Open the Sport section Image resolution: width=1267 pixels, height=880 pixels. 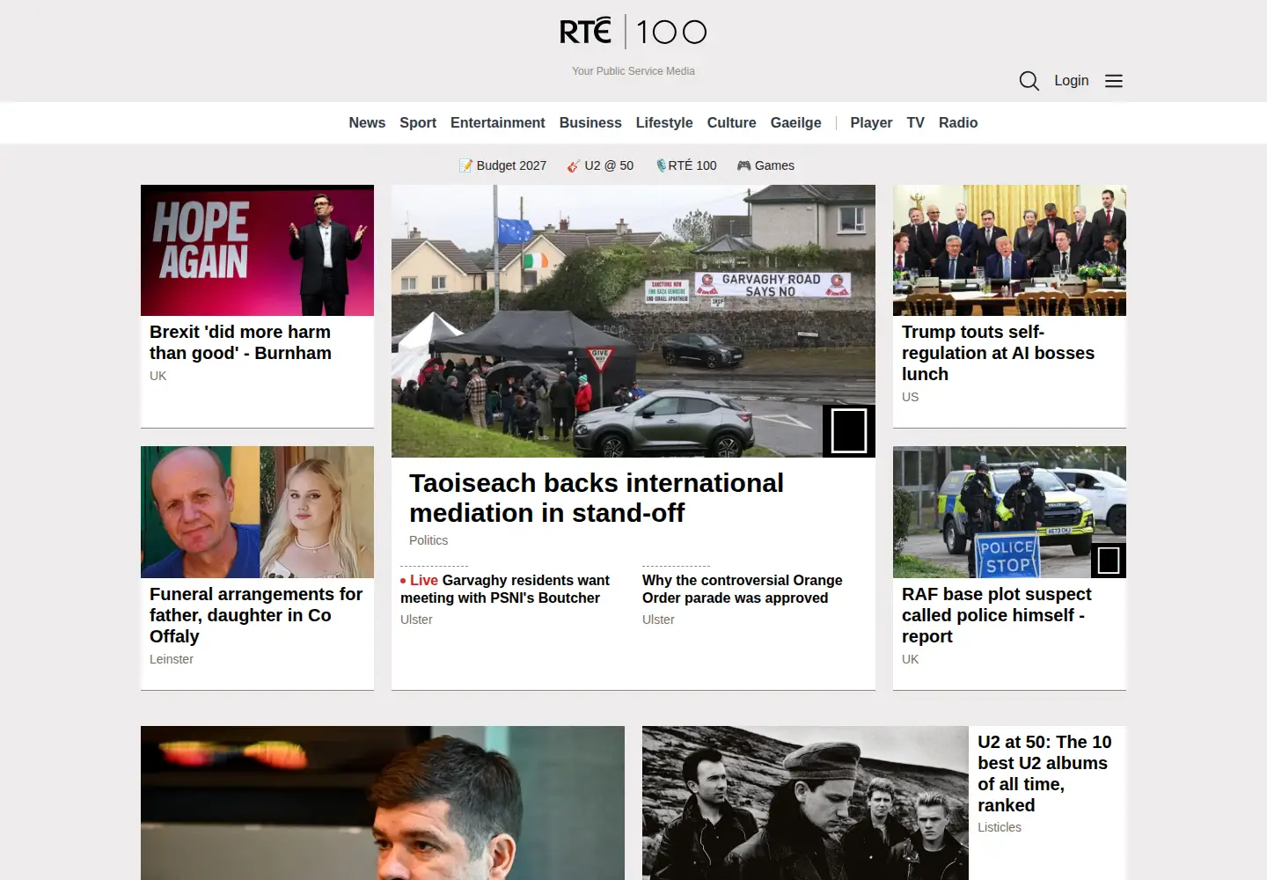pyautogui.click(x=418, y=122)
